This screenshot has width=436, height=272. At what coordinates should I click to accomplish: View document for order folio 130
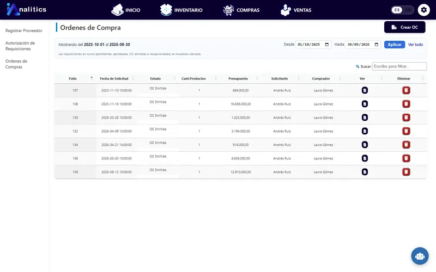point(365,118)
